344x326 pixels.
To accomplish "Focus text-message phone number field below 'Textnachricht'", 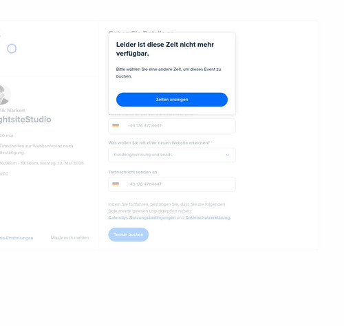I will pos(172,184).
